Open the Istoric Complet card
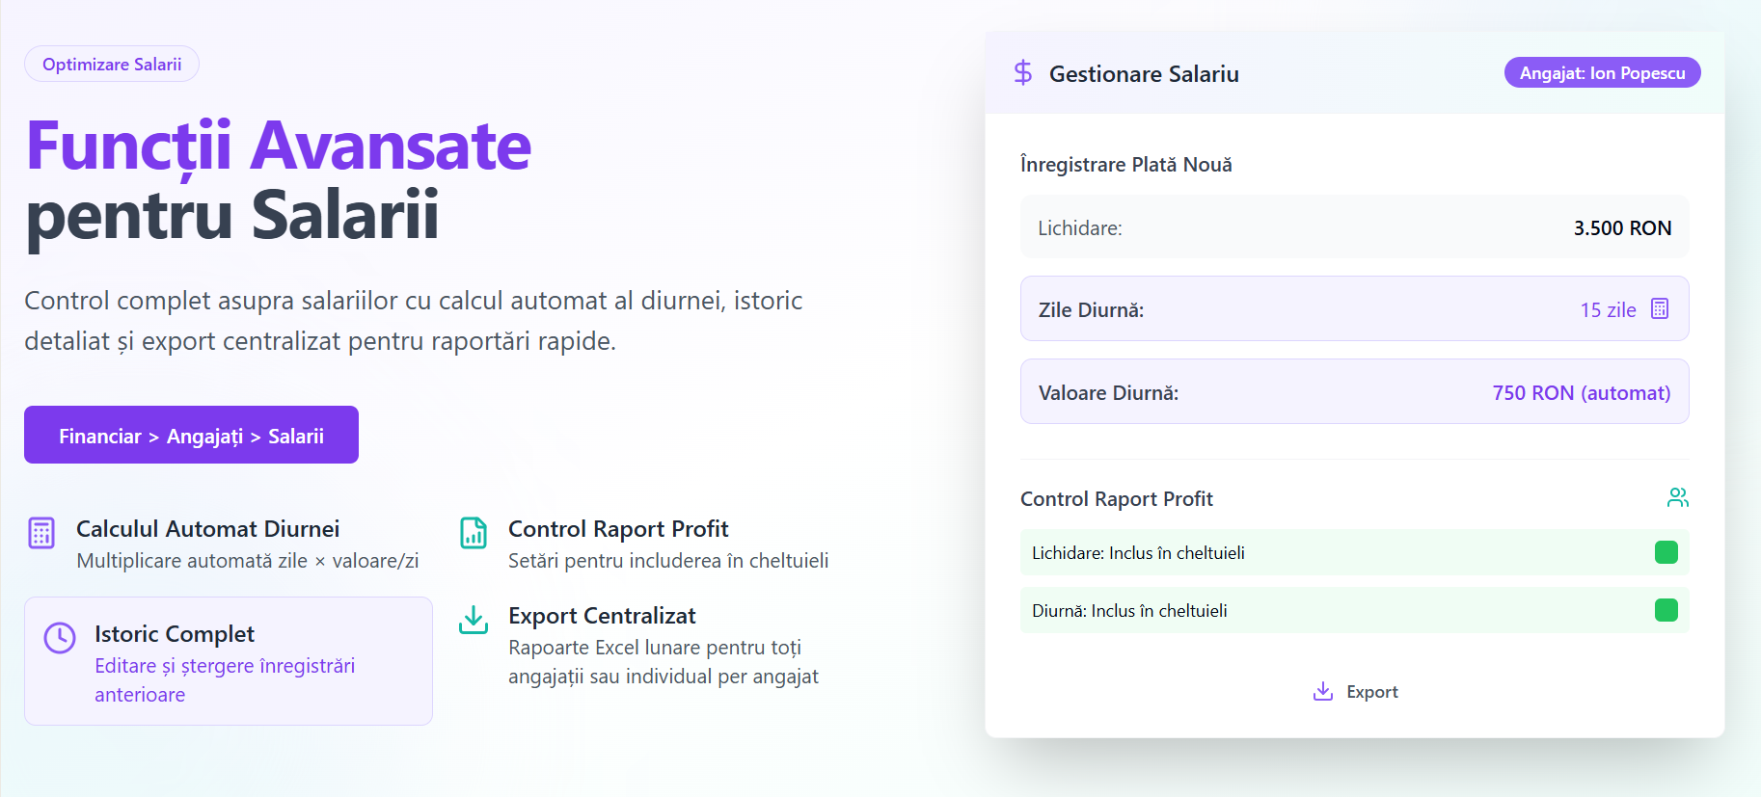 coord(229,661)
